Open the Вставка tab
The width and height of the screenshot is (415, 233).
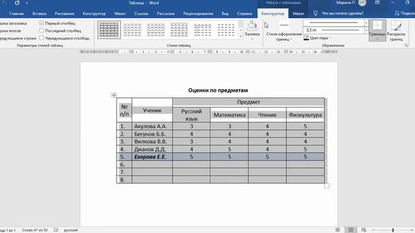coord(39,14)
